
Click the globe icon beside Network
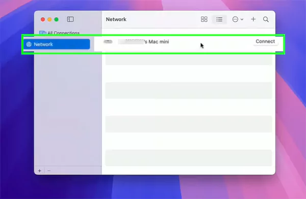coord(29,44)
